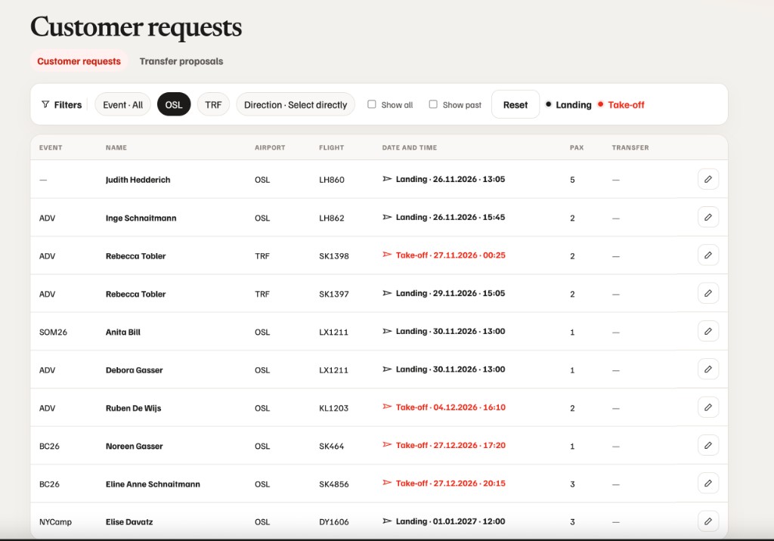The height and width of the screenshot is (541, 774).
Task: Toggle the OSL airport filter chip
Action: pos(174,104)
